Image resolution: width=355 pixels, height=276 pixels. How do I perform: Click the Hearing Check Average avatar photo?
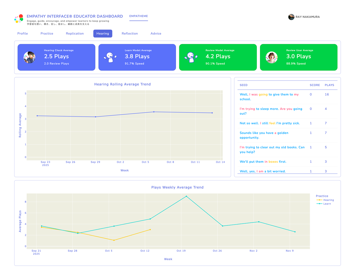click(30, 57)
